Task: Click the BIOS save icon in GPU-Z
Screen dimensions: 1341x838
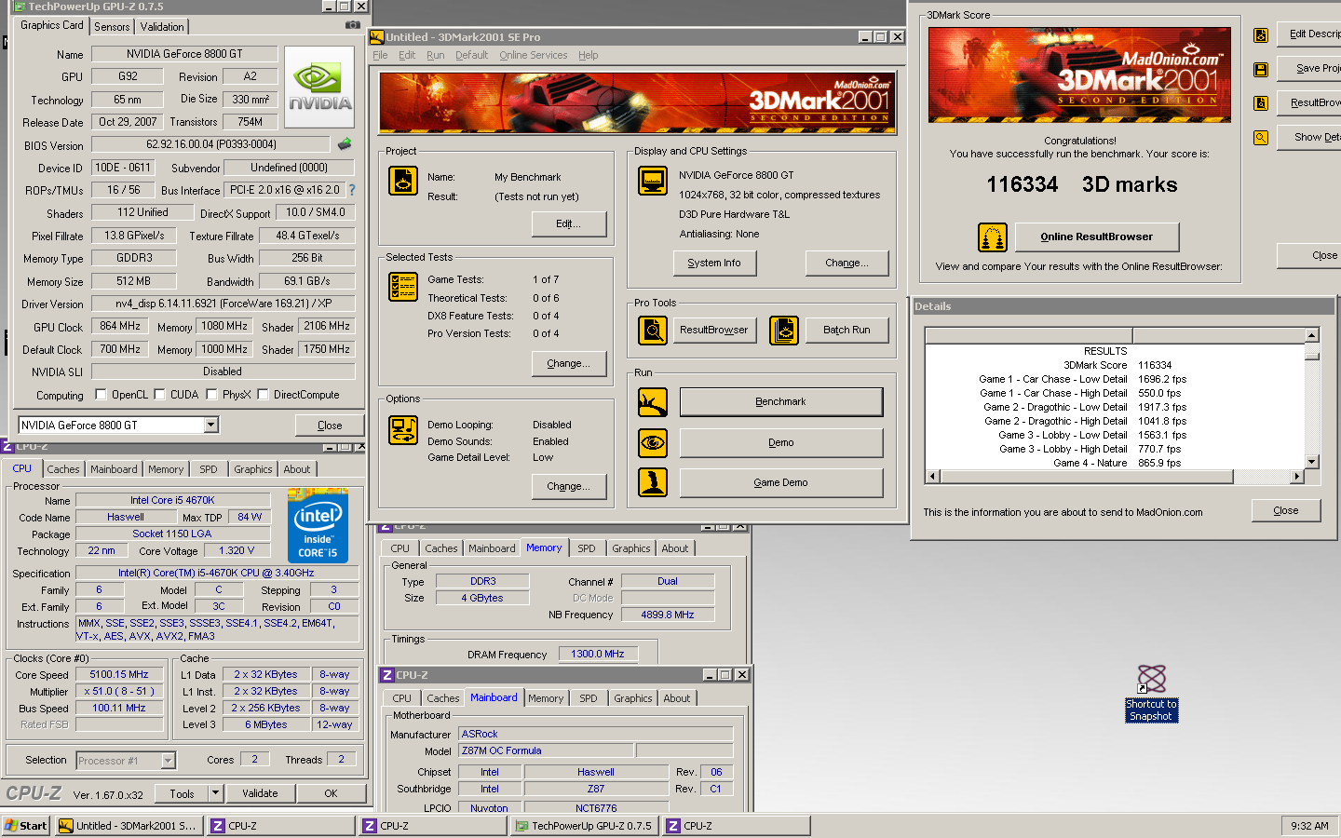Action: coord(345,144)
